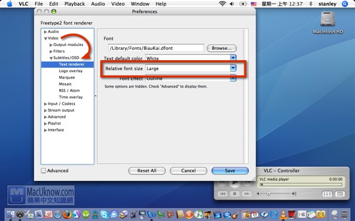The image size is (355, 221).
Task: Open the Playback menu
Action: pyautogui.click(x=75, y=4)
